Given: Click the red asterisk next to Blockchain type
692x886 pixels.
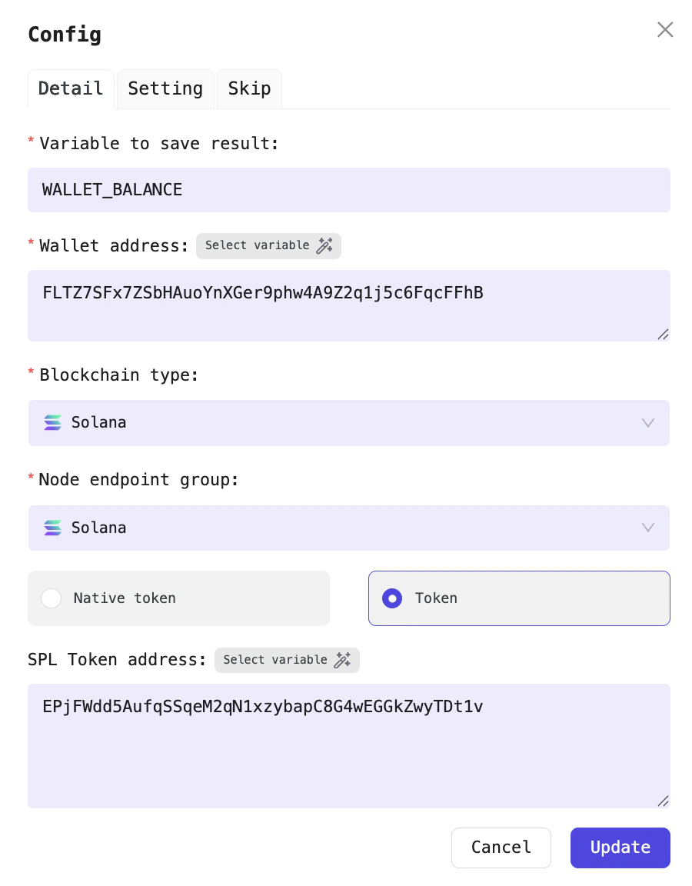Looking at the screenshot, I should 31,375.
